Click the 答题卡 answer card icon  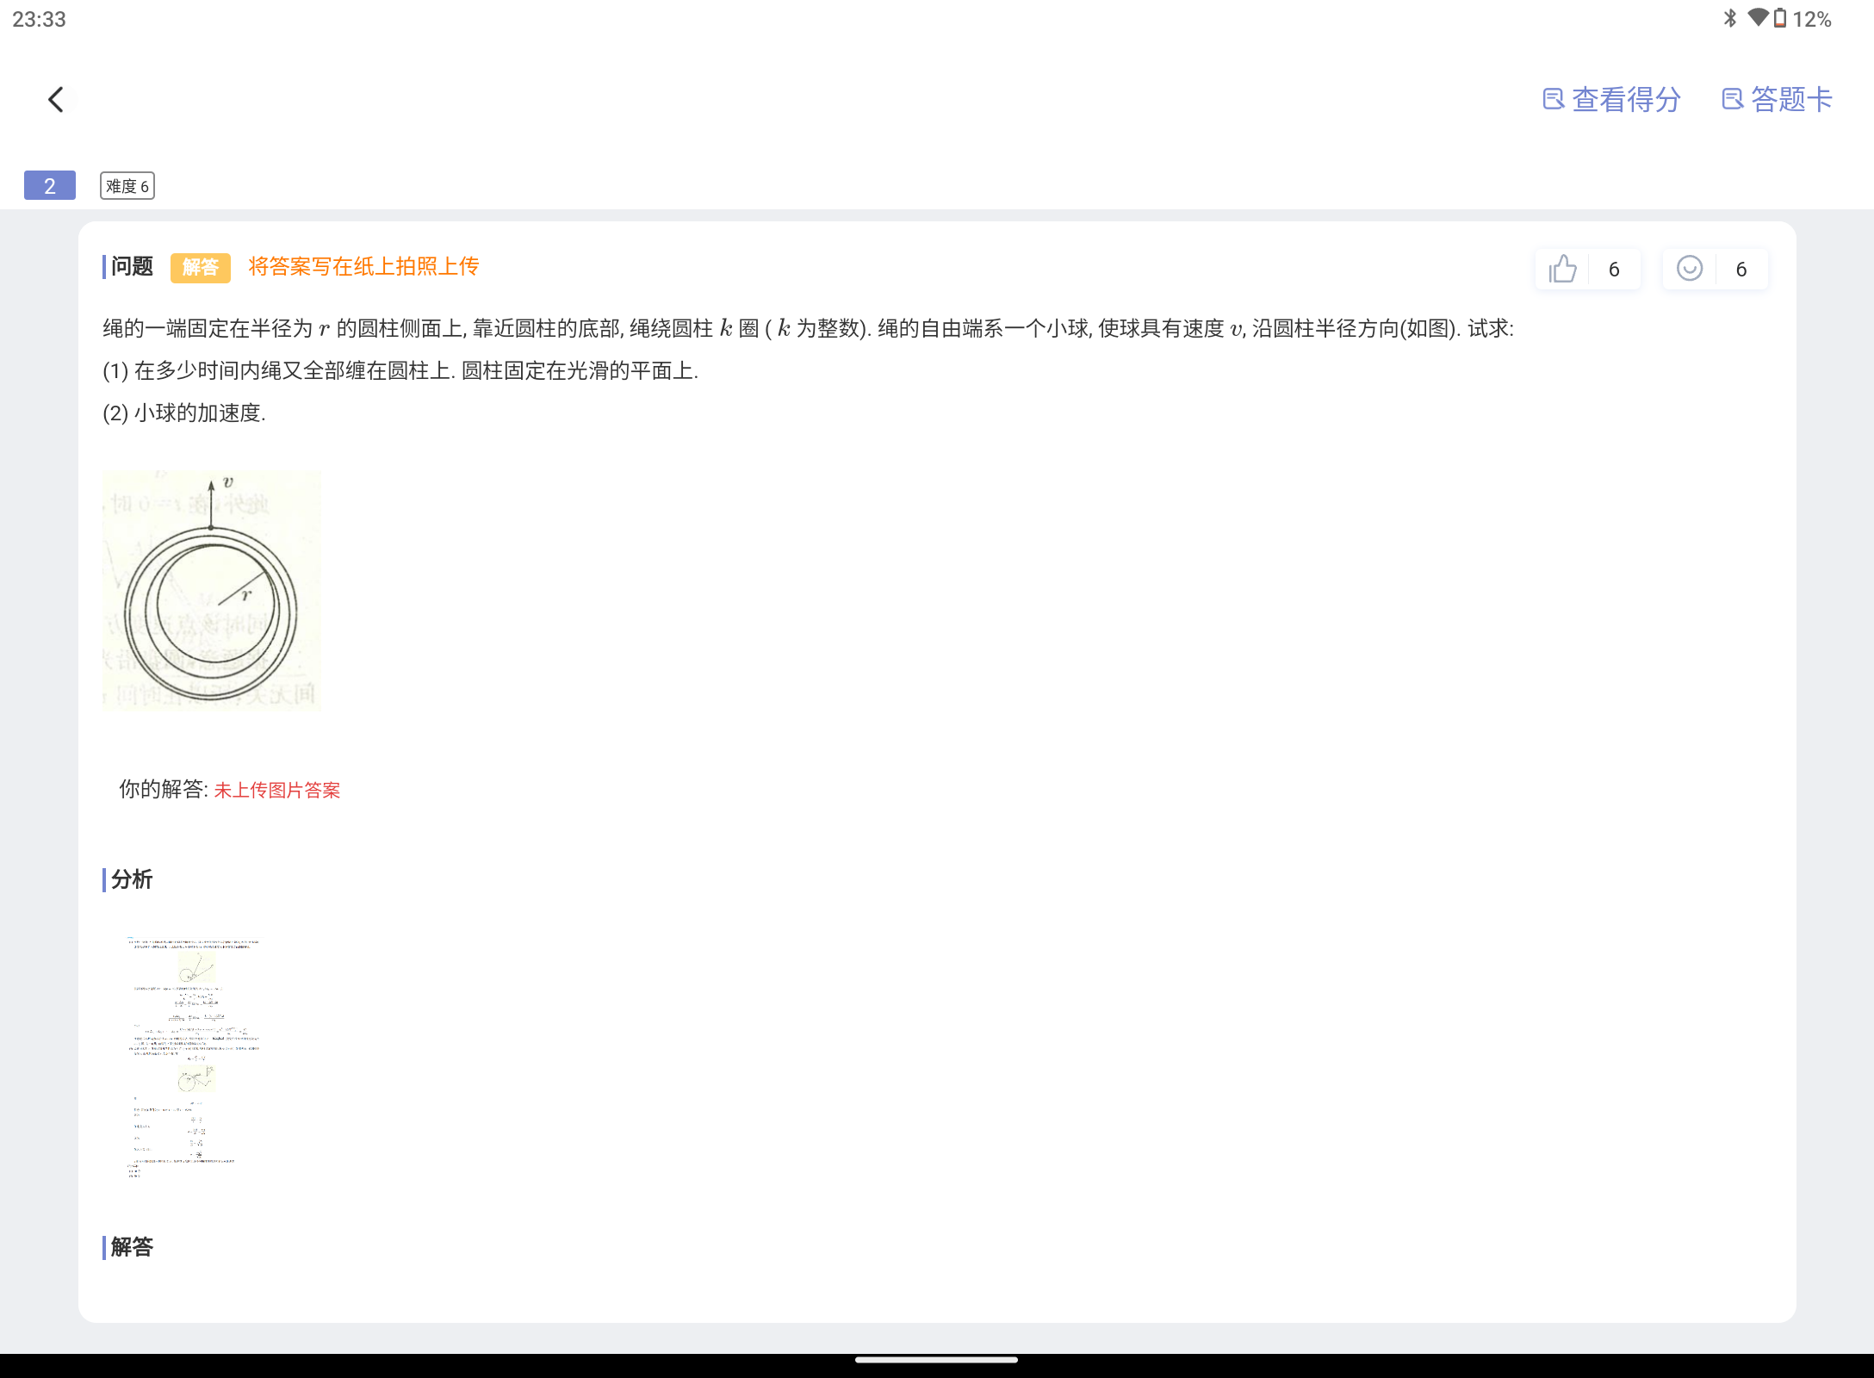[x=1732, y=100]
